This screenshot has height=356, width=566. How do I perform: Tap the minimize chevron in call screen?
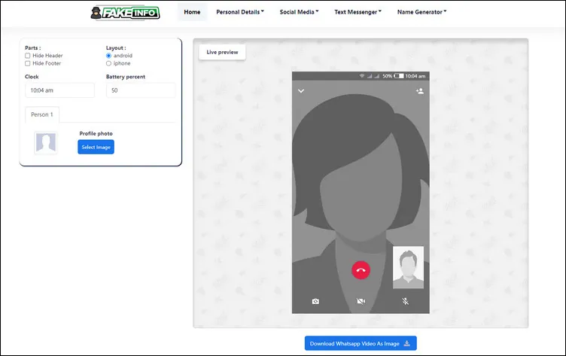(x=301, y=91)
